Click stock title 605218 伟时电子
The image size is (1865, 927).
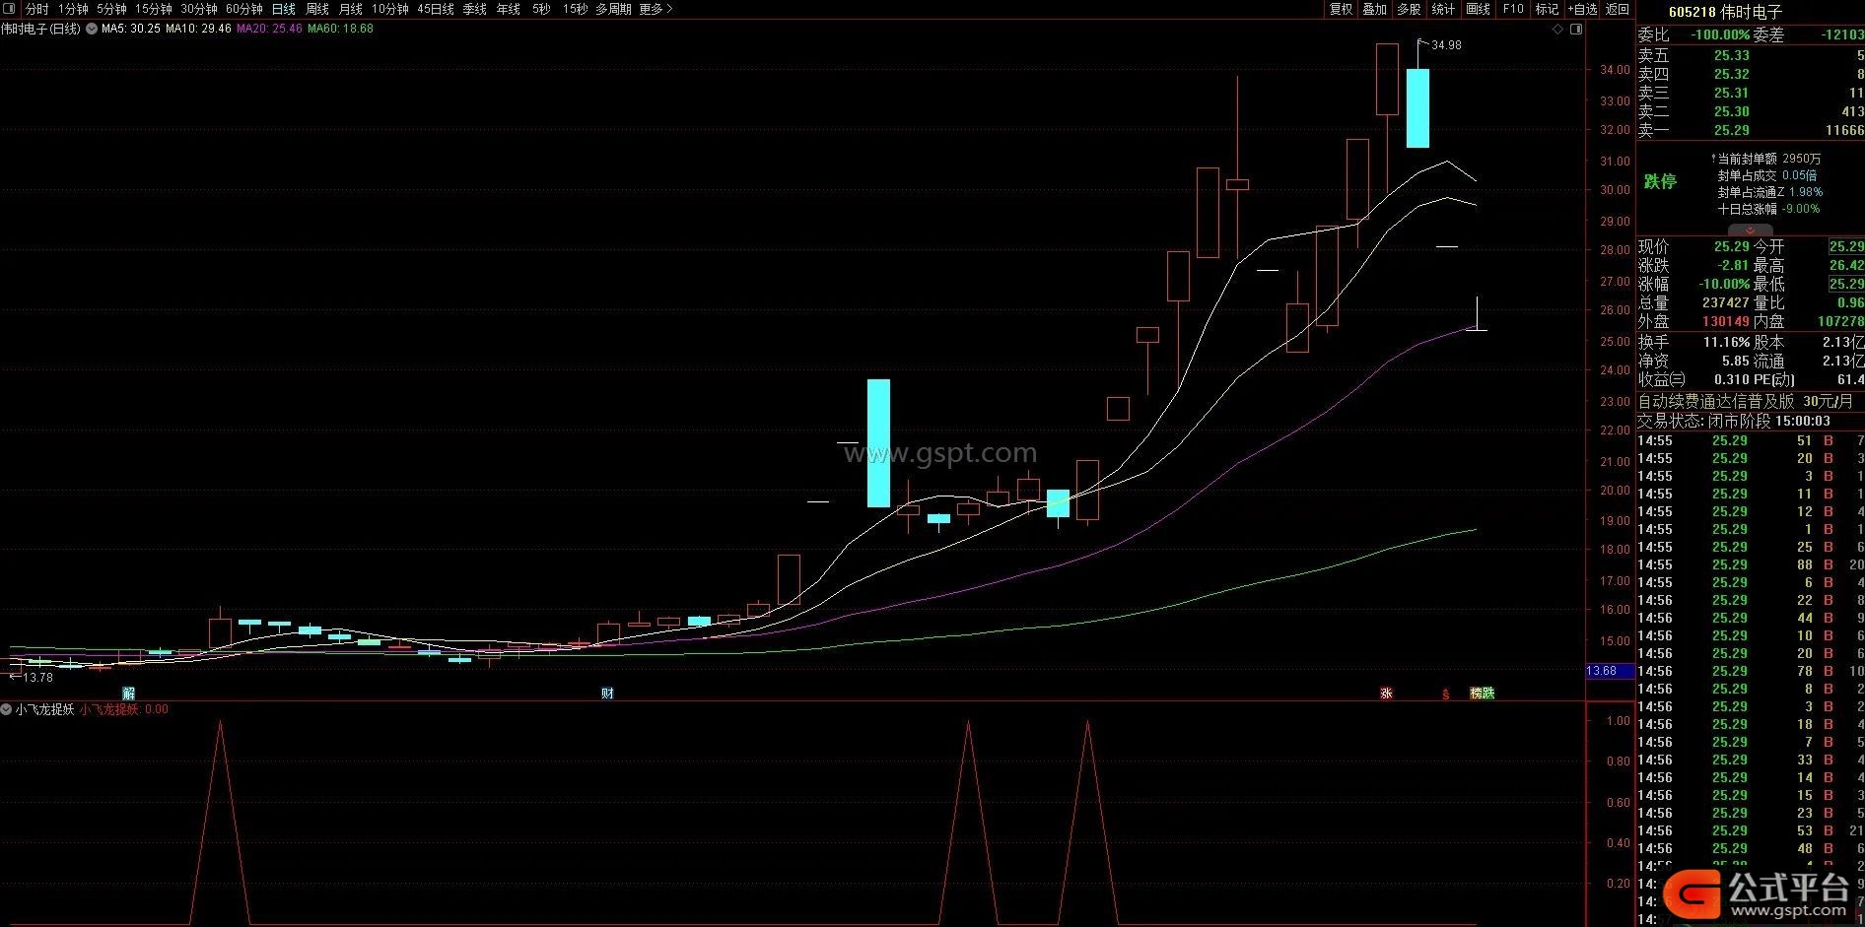[x=1725, y=12]
